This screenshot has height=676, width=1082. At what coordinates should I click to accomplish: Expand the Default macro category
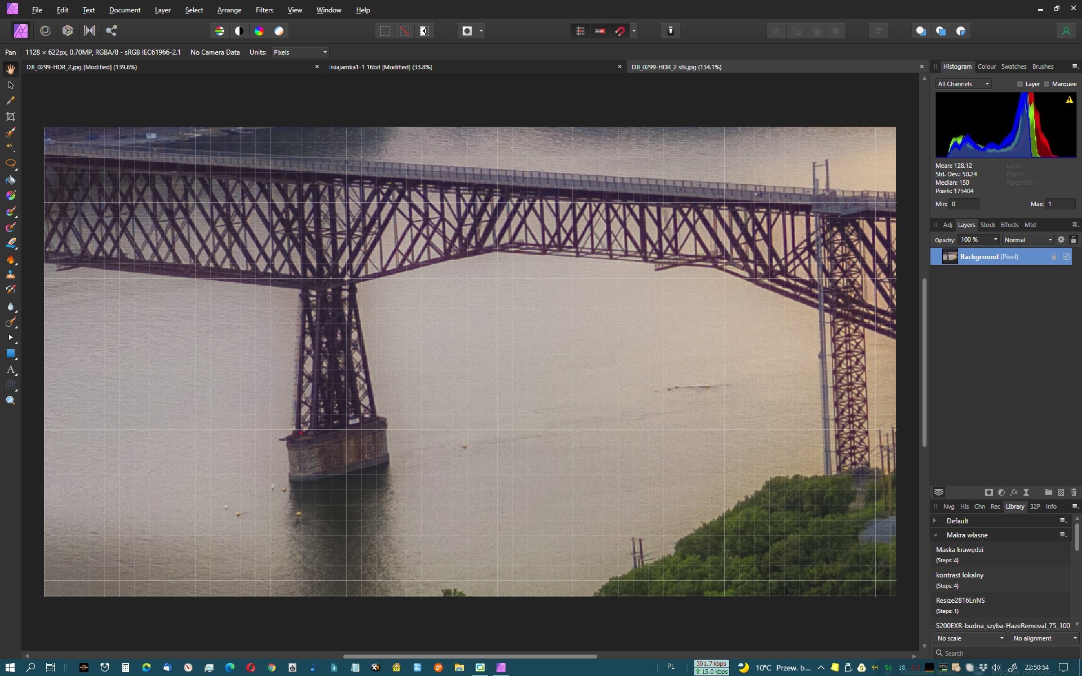[935, 521]
